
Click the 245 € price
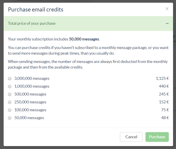(164, 94)
